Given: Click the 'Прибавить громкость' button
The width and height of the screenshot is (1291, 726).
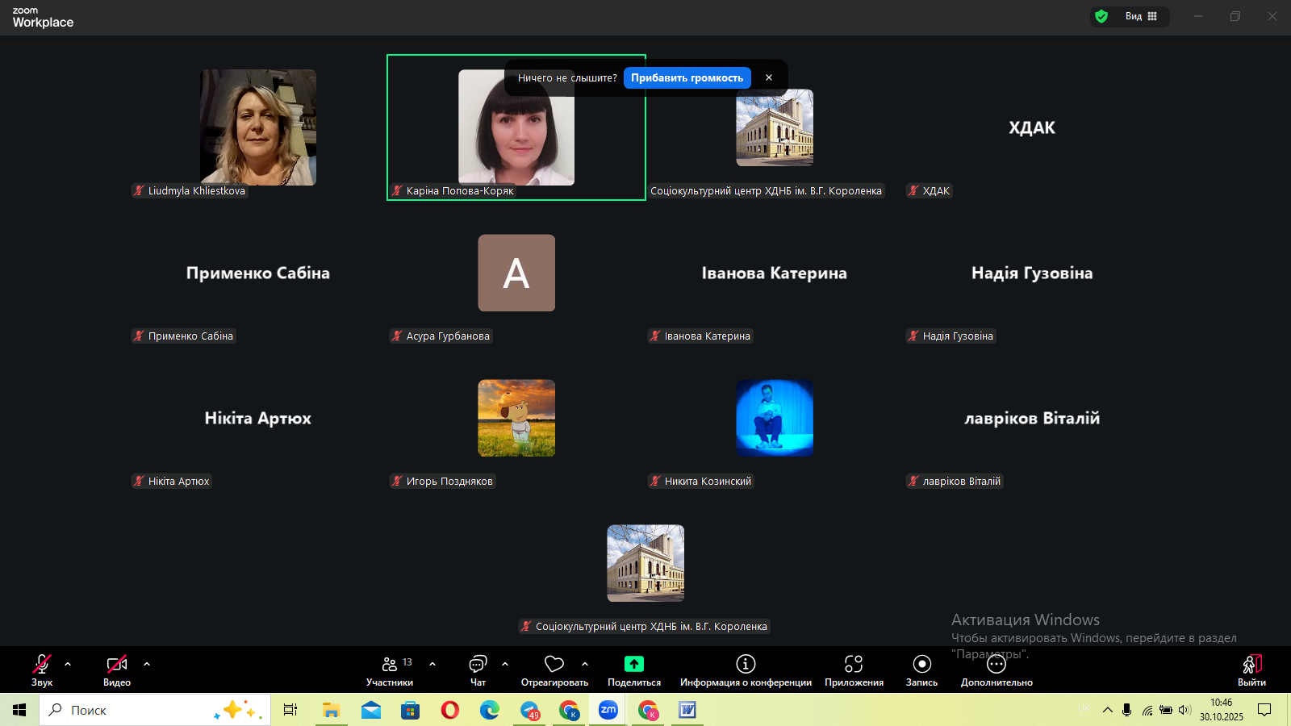Looking at the screenshot, I should coord(687,78).
